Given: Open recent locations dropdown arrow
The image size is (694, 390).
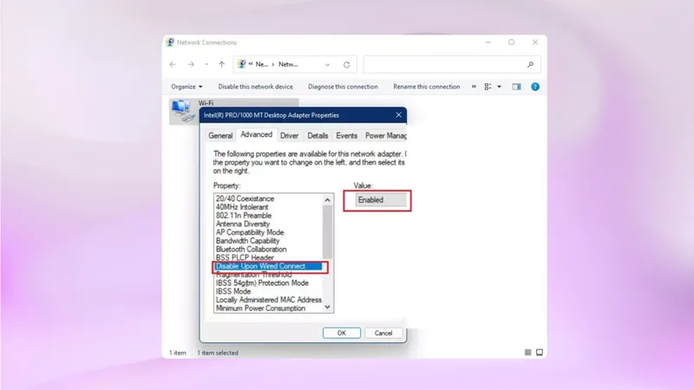Looking at the screenshot, I should 206,64.
